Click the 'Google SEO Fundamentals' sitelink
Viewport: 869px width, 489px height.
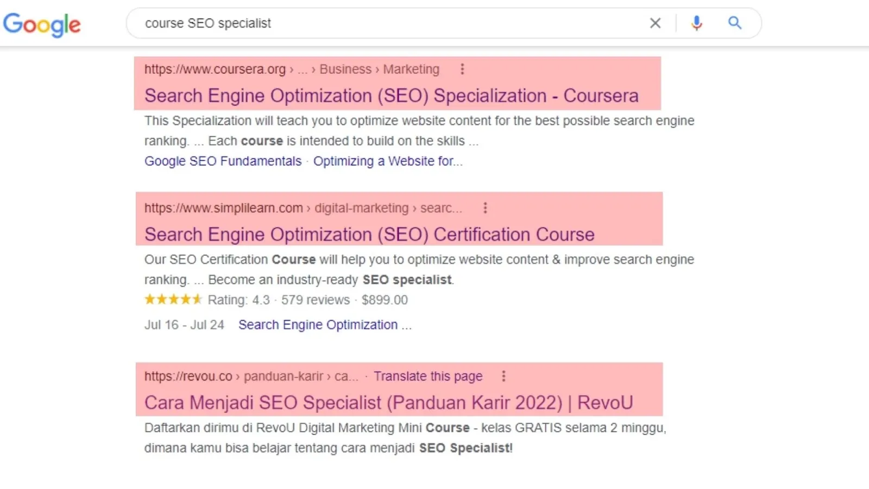(223, 161)
